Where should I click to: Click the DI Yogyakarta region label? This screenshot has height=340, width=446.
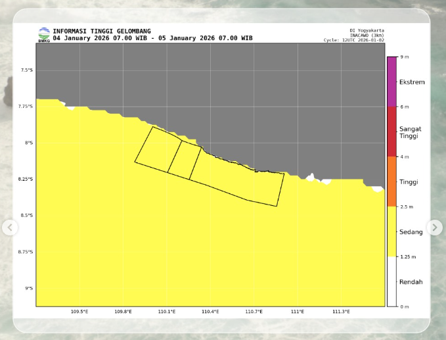pos(367,30)
